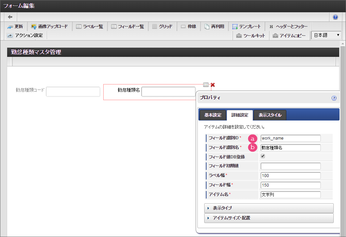Switch to the 基本設定 tab
Viewport: 346px width, 237px height.
(213, 115)
